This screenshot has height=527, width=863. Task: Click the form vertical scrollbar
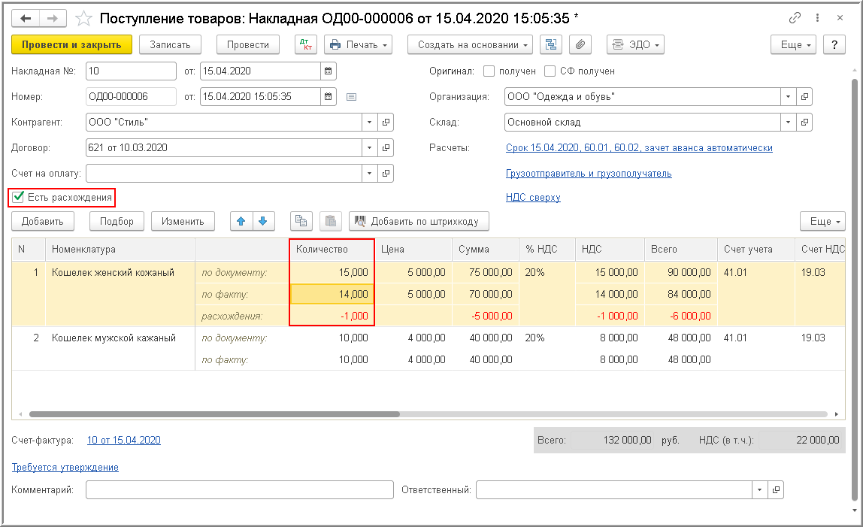coord(855,289)
